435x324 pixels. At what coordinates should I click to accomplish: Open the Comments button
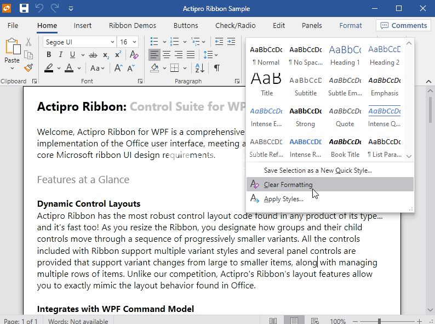click(x=403, y=25)
